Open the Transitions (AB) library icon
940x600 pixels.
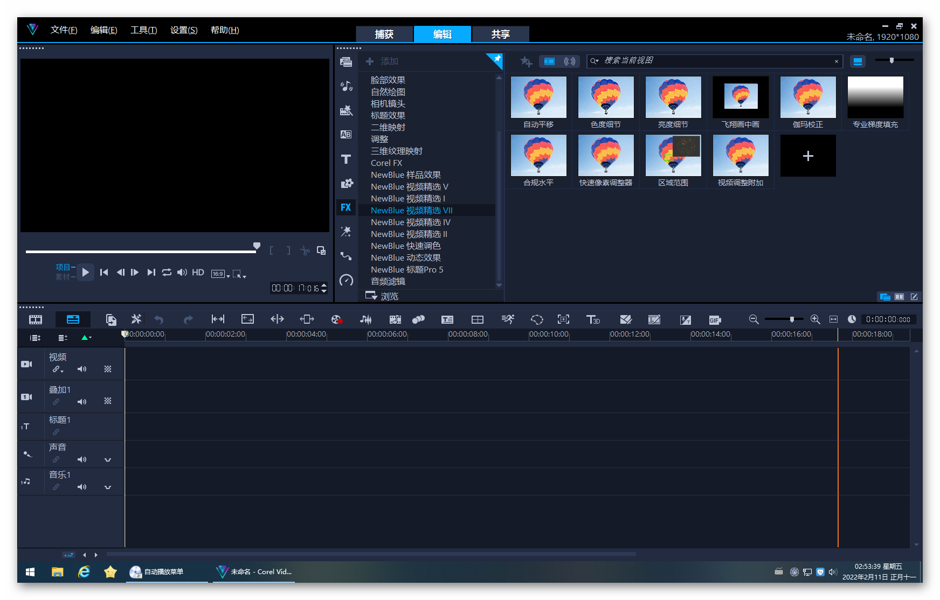[346, 135]
